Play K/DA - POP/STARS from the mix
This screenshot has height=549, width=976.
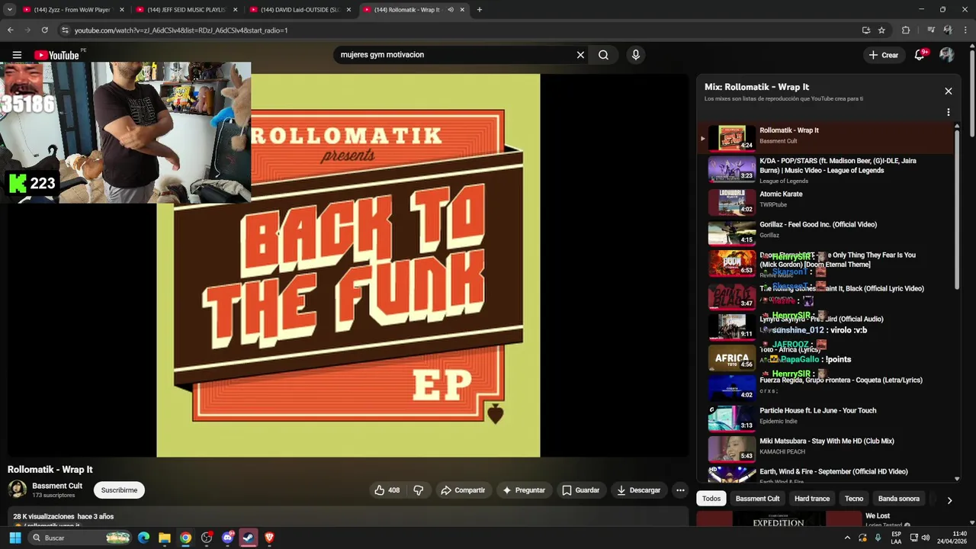(x=827, y=171)
